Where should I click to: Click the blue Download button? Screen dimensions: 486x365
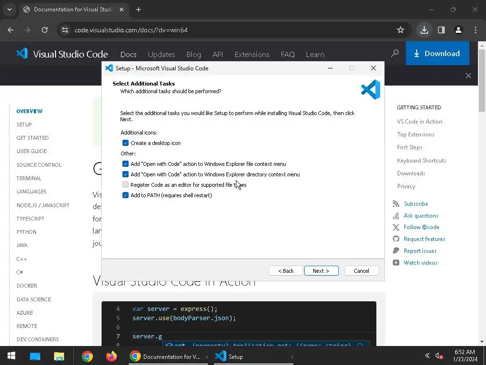[437, 53]
